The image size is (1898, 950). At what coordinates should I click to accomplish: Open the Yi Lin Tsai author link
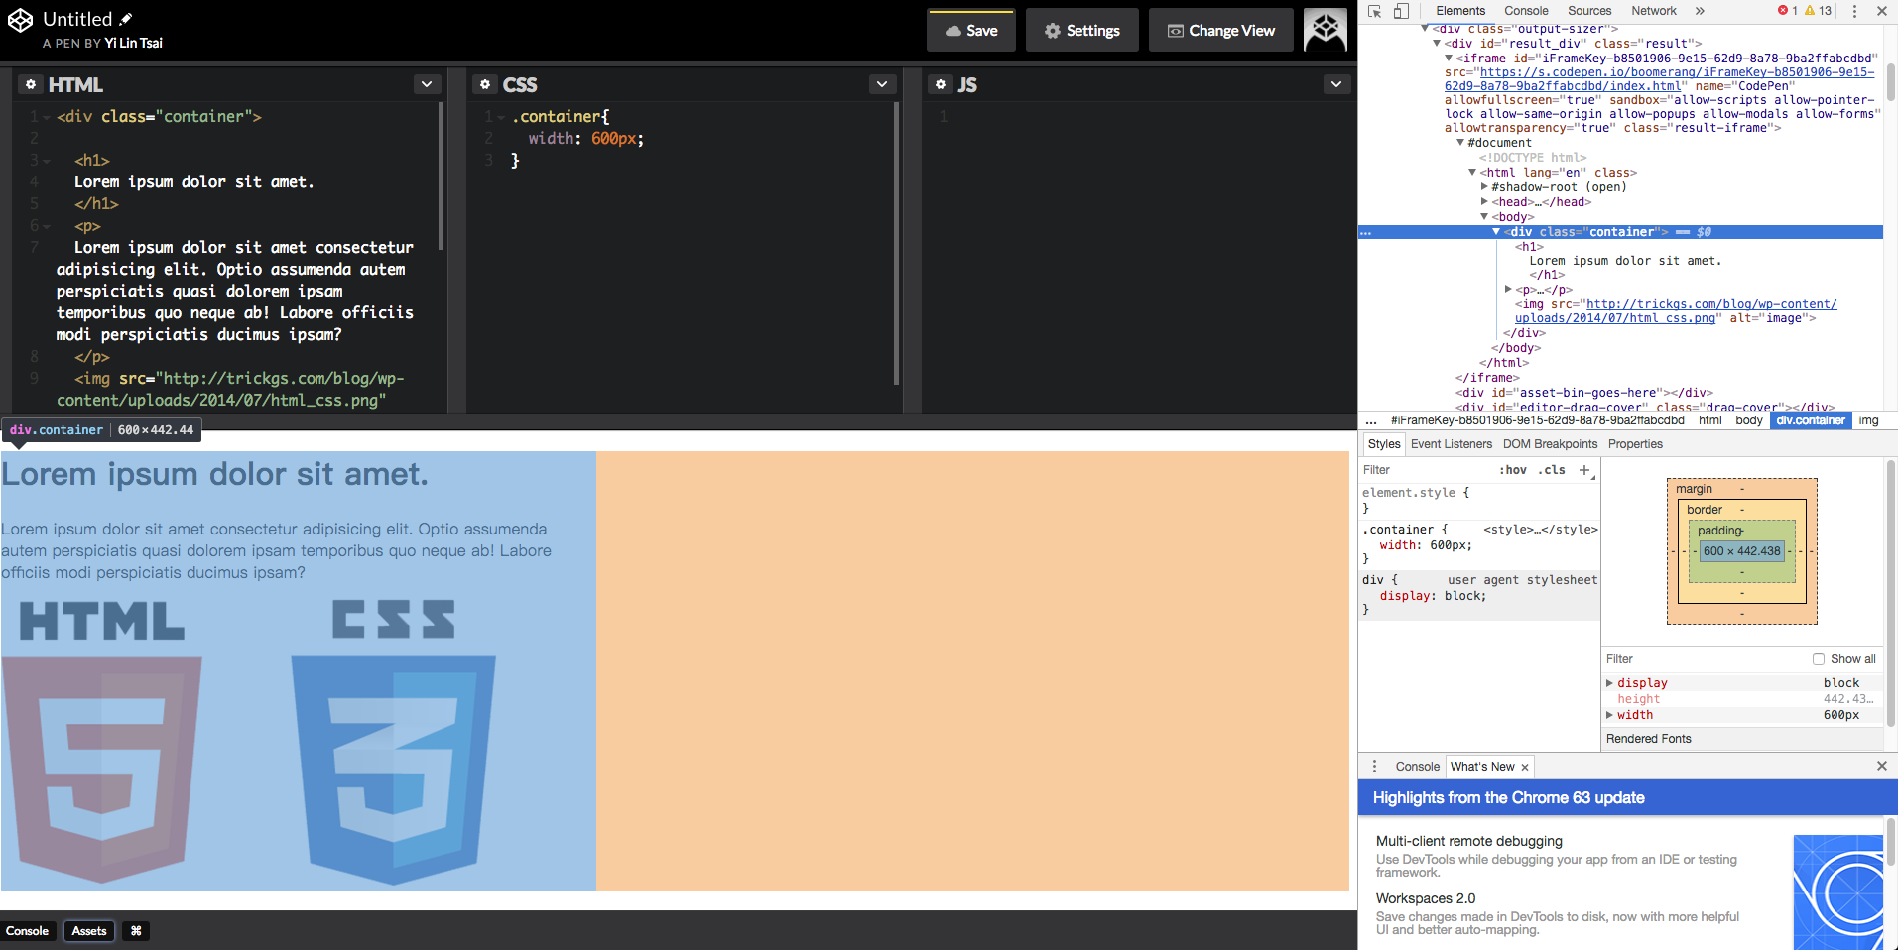pyautogui.click(x=133, y=43)
